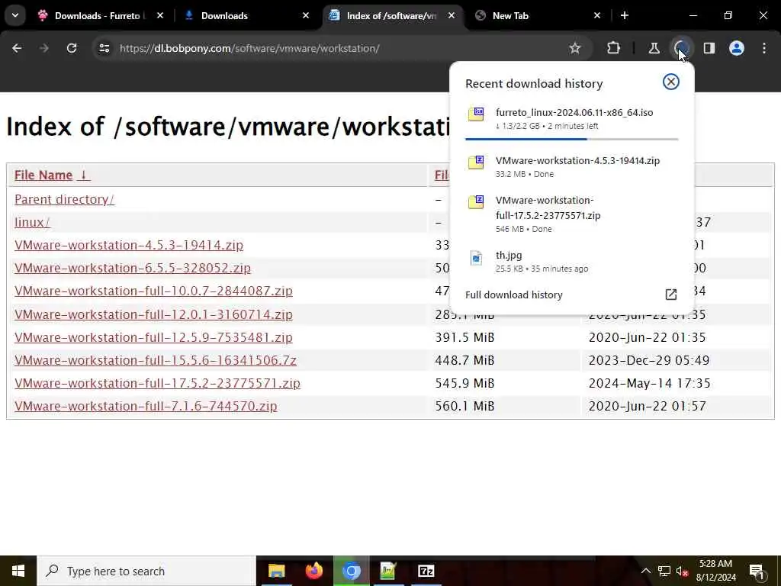This screenshot has width=781, height=586.
Task: Switch to the New Tab tab
Action: tap(537, 15)
